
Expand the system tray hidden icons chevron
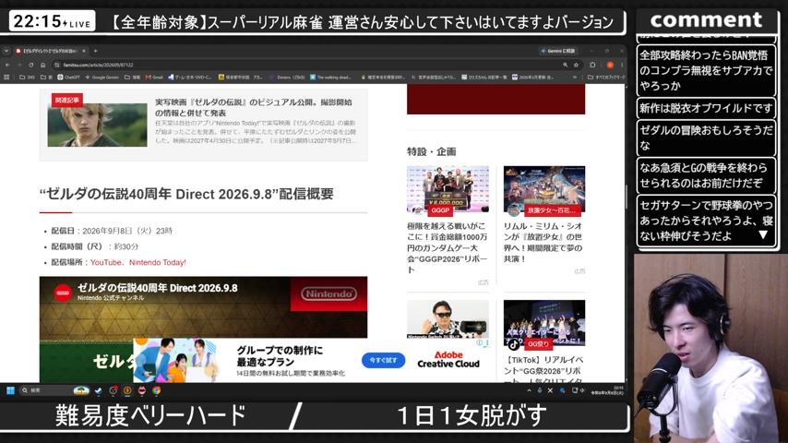pos(529,390)
